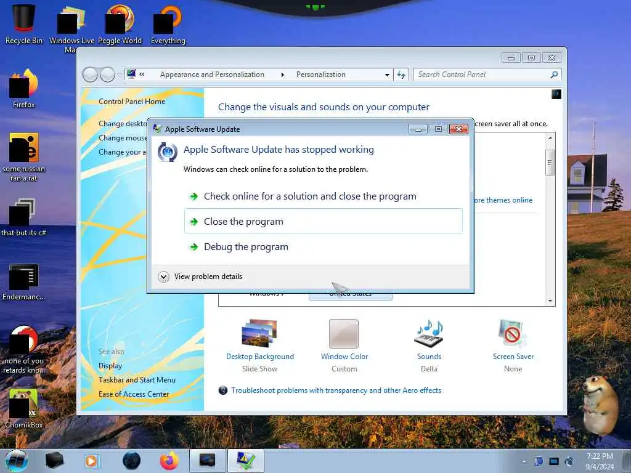This screenshot has height=473, width=631.
Task: Open Ease of Access Center link
Action: pyautogui.click(x=134, y=394)
